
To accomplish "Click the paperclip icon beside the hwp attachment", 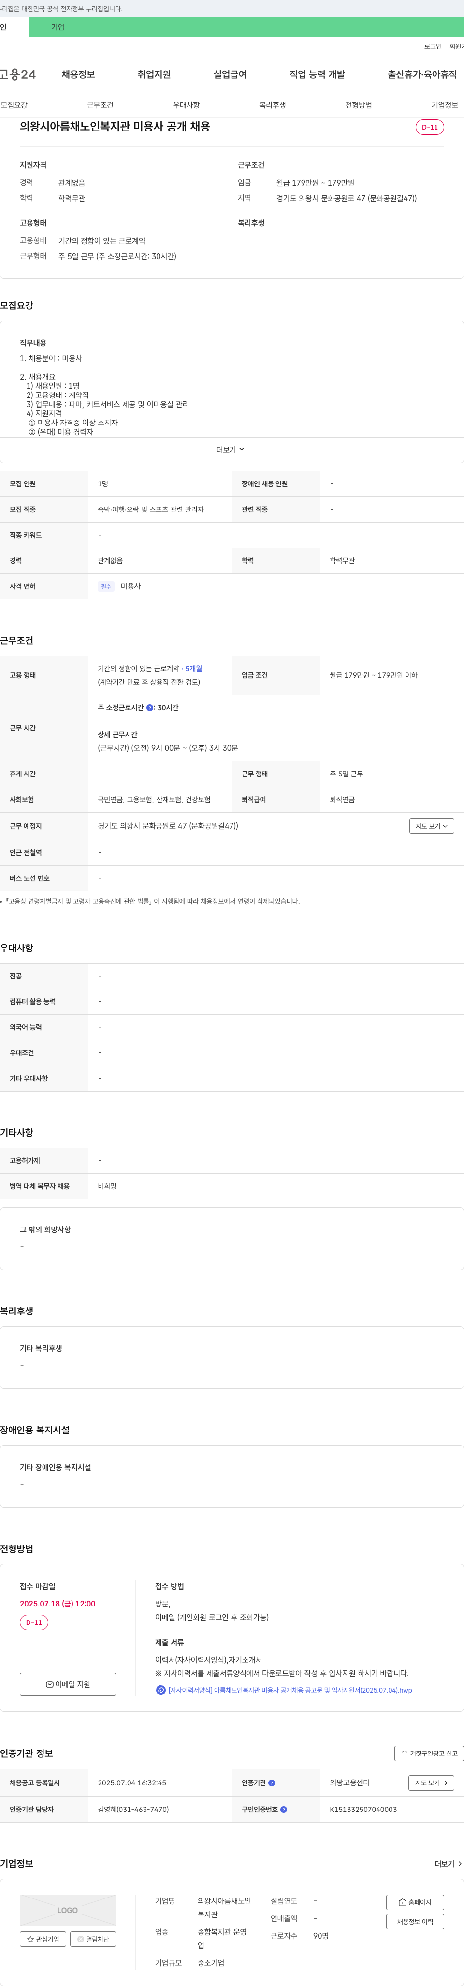I will (160, 1690).
